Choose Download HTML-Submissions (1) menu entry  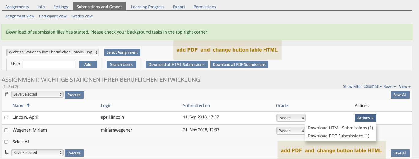click(340, 128)
